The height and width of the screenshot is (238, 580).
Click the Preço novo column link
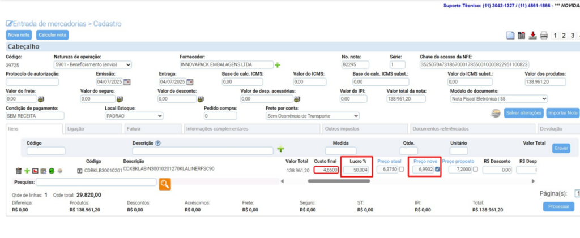(425, 161)
